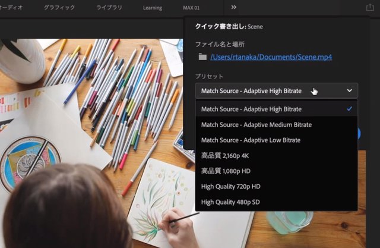
Task: Select the Learning workspace tab
Action: [x=152, y=8]
